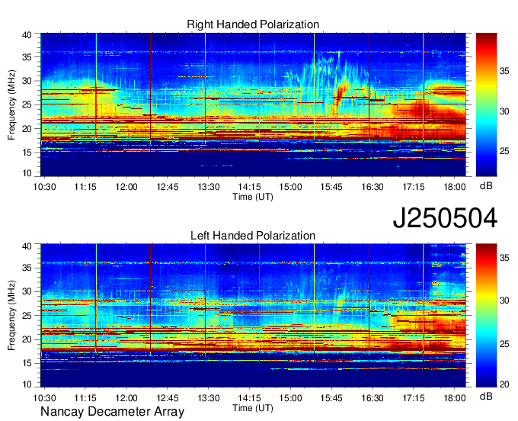Click "11:15" time tick under Right Handed plot

point(85,187)
